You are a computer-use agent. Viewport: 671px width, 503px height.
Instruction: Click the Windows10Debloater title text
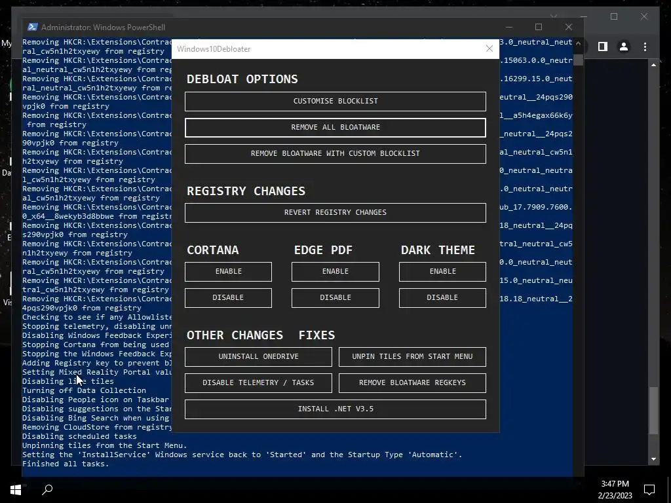click(214, 48)
